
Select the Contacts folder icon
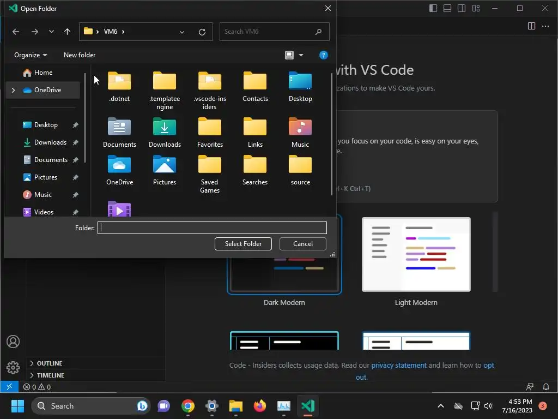(255, 81)
